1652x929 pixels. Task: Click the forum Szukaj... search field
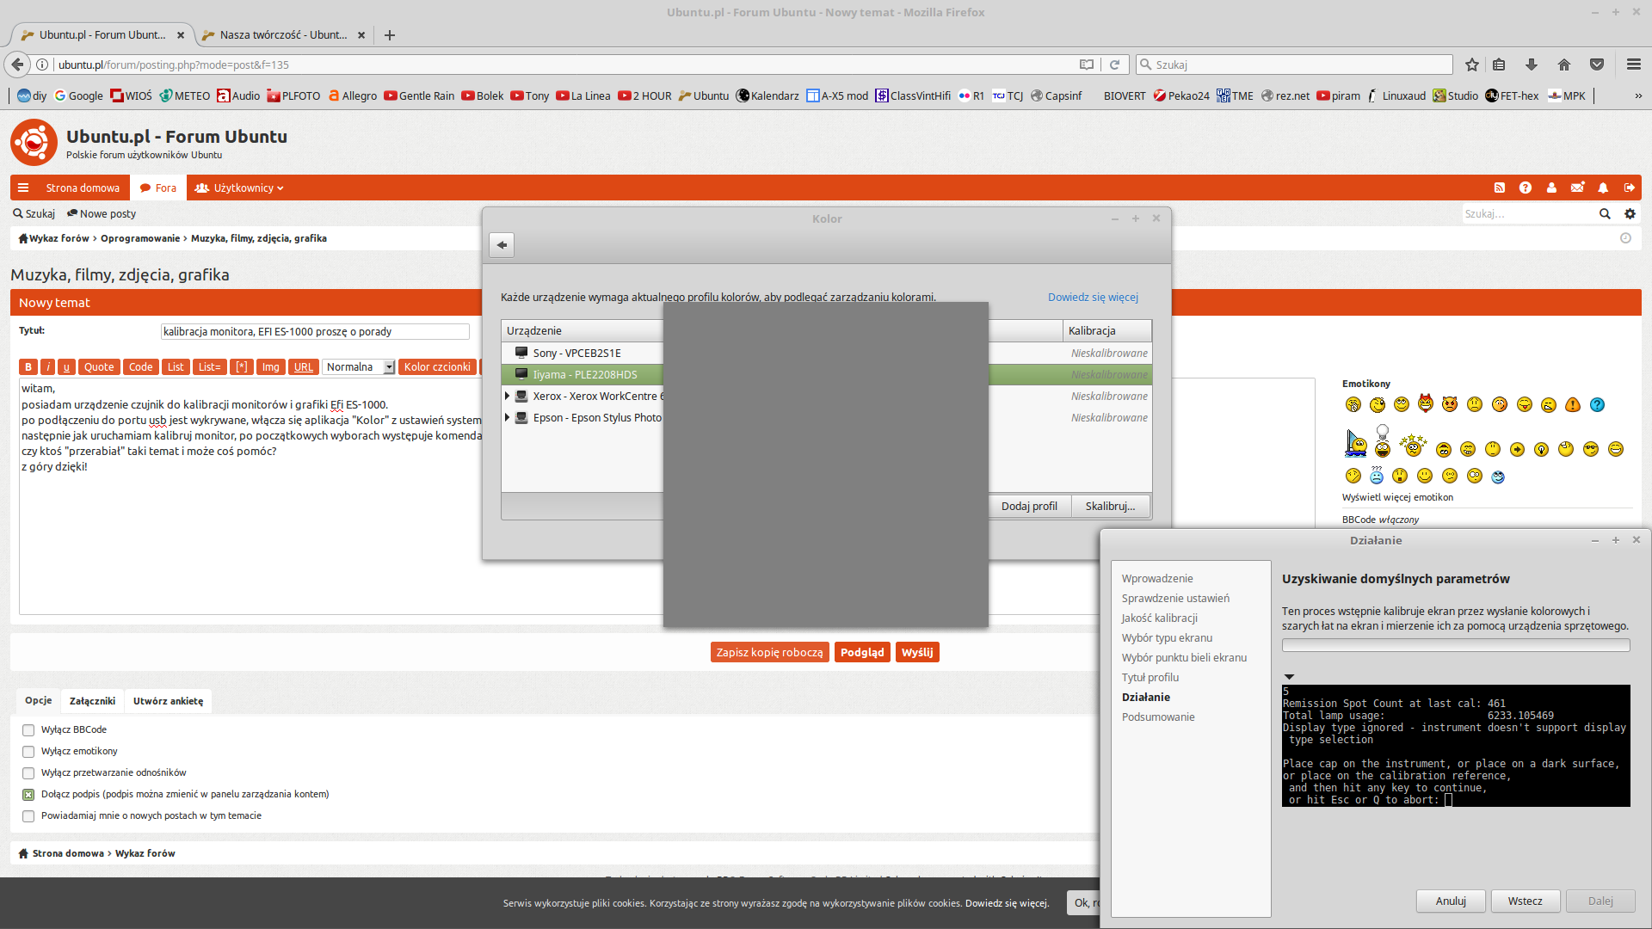pyautogui.click(x=1530, y=213)
